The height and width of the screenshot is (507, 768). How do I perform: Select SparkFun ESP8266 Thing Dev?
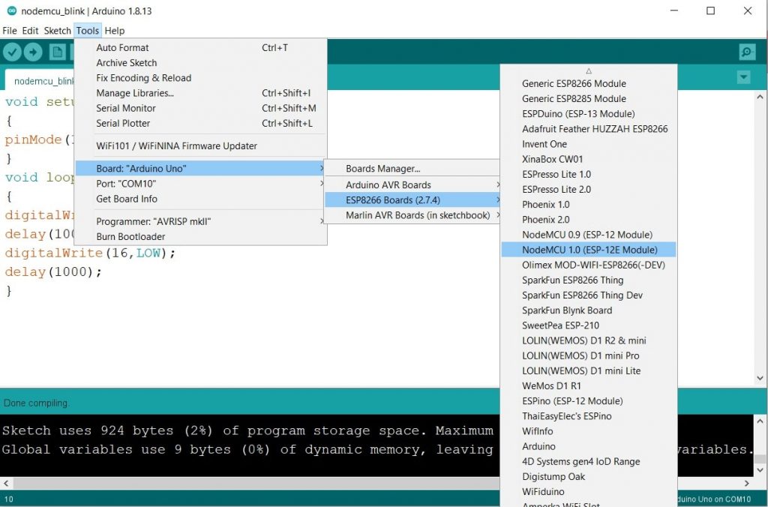(x=589, y=295)
